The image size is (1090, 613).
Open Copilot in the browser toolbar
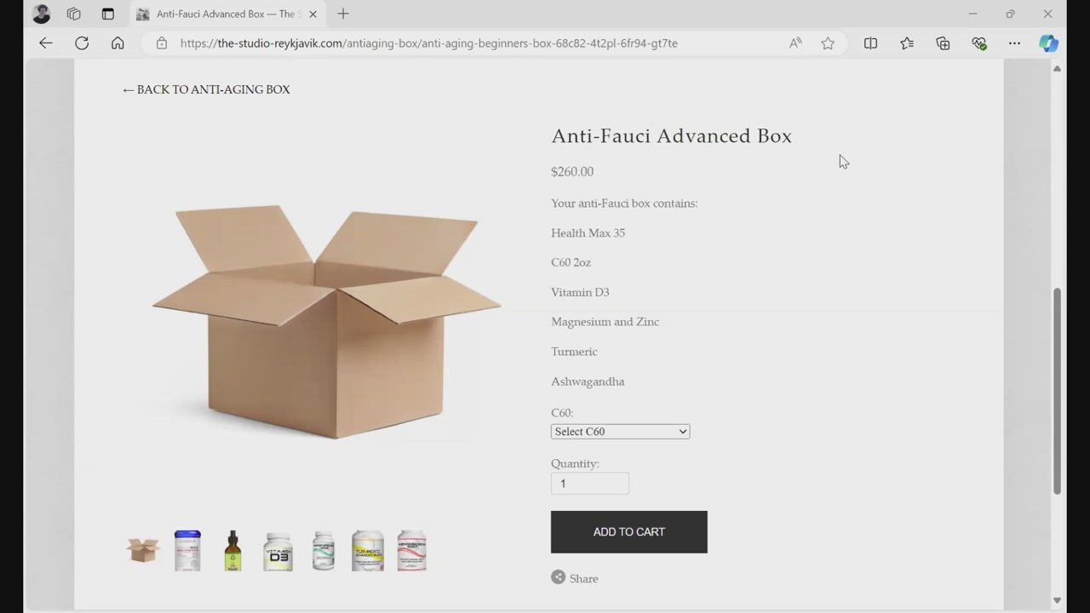coord(1048,43)
